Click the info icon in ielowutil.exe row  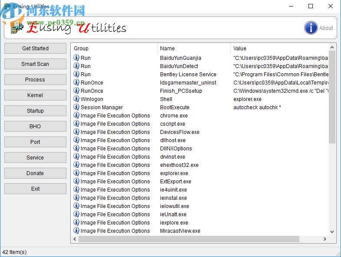coord(76,206)
